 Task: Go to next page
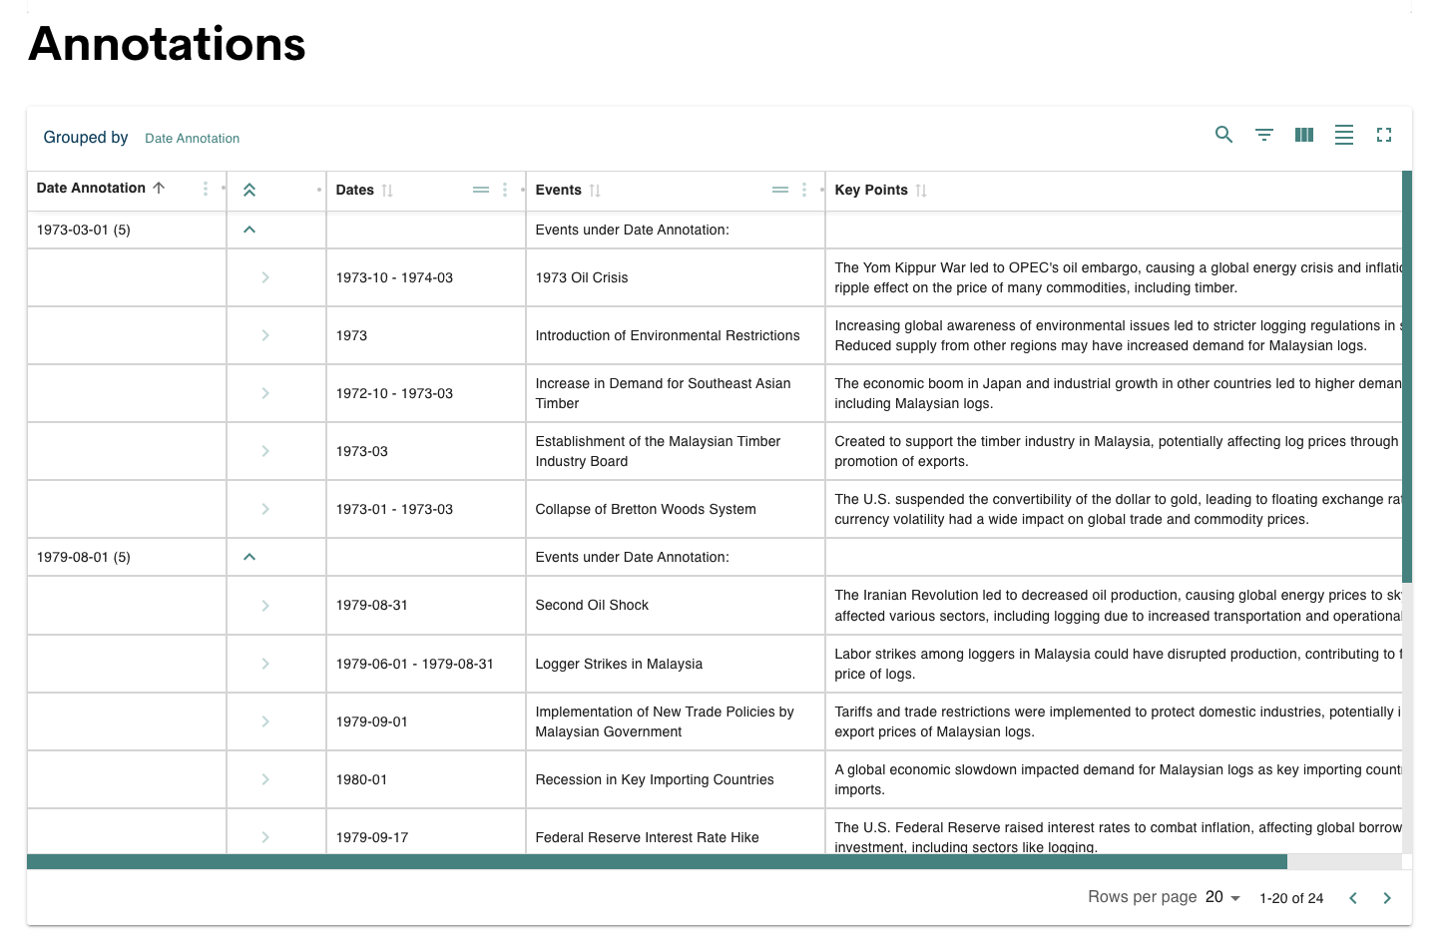tap(1387, 898)
